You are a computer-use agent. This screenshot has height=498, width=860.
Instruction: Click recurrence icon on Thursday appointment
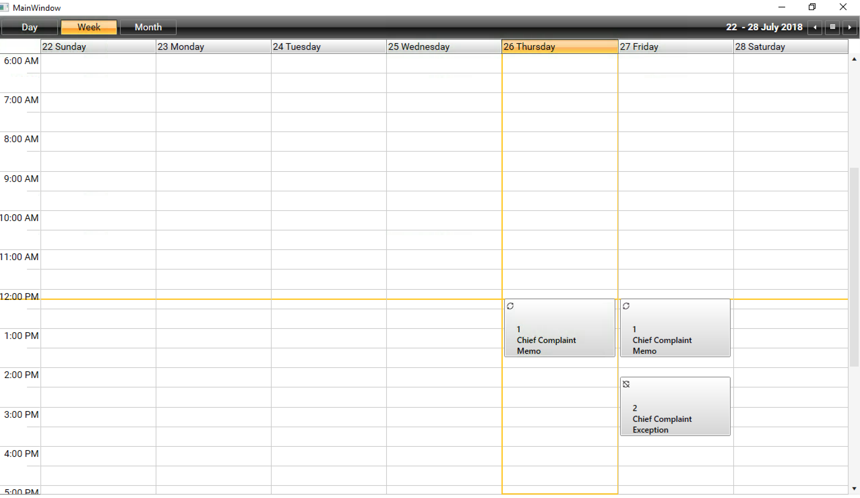(510, 306)
